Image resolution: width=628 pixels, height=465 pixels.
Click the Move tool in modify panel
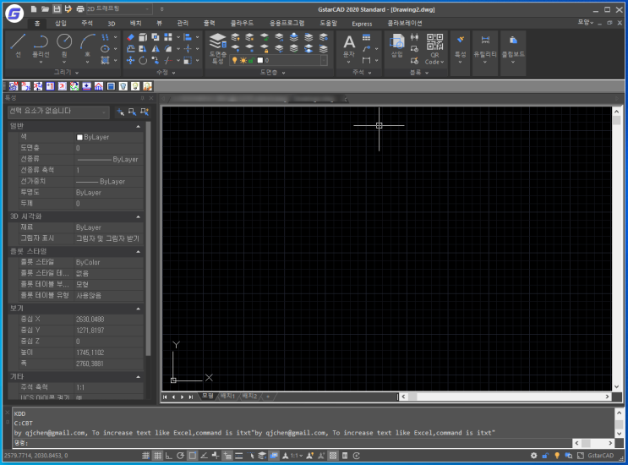point(130,61)
